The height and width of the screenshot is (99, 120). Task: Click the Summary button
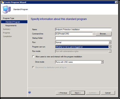93,93
